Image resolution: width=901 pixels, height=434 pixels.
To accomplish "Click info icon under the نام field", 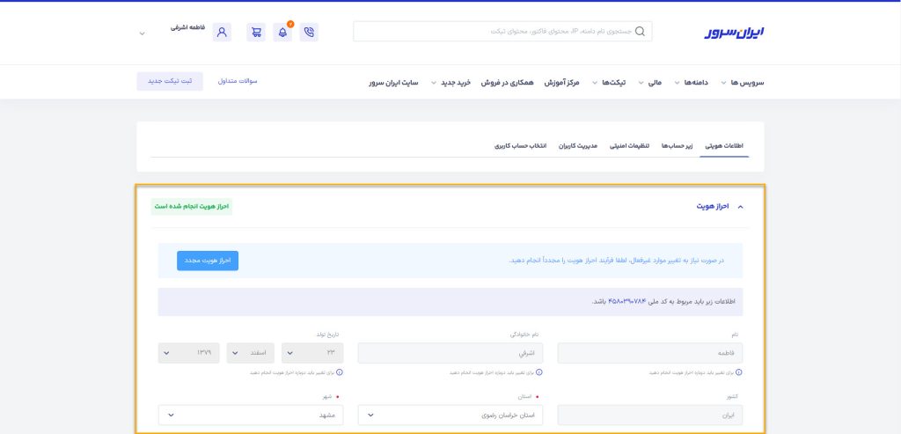I will click(x=736, y=372).
